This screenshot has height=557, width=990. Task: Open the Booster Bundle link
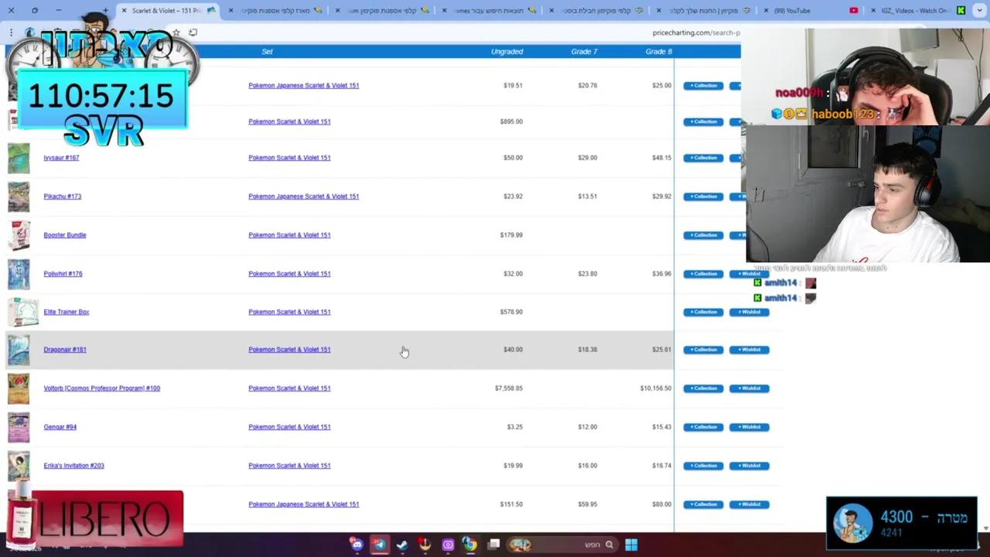(x=65, y=235)
